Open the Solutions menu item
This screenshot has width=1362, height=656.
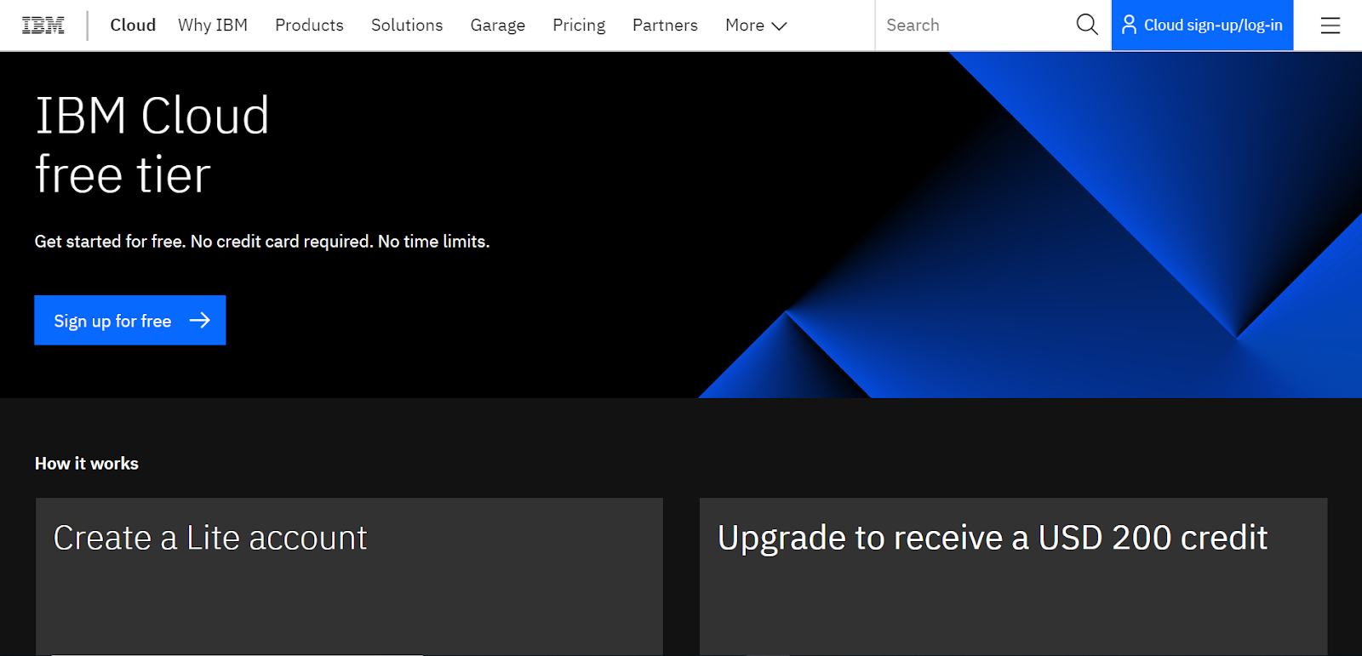point(407,26)
